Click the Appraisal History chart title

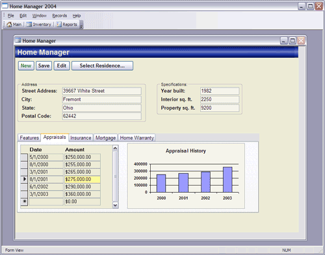pyautogui.click(x=186, y=151)
